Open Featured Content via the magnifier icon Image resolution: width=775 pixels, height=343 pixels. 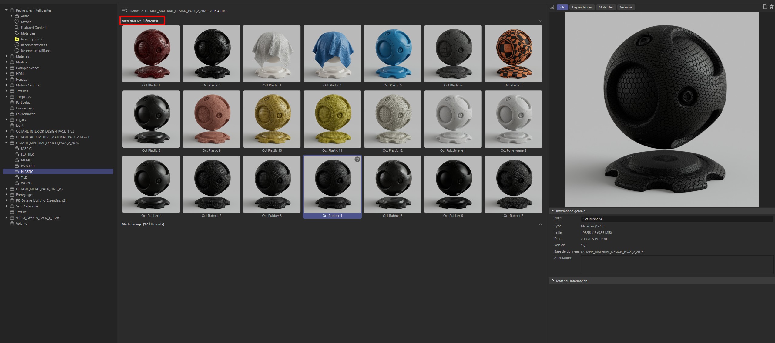17,27
